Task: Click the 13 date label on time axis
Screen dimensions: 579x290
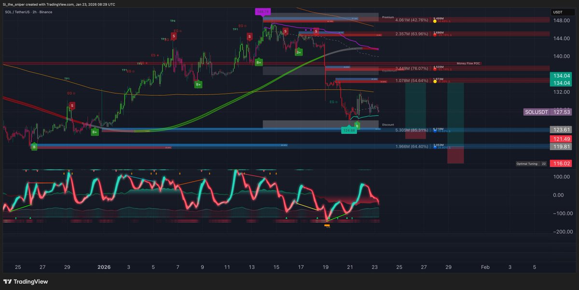Action: point(251,266)
